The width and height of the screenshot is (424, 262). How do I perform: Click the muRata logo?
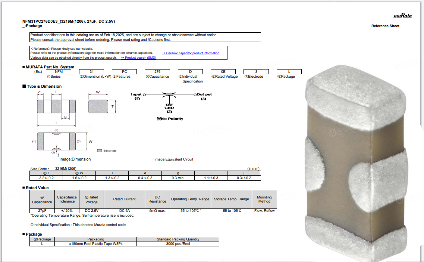402,16
